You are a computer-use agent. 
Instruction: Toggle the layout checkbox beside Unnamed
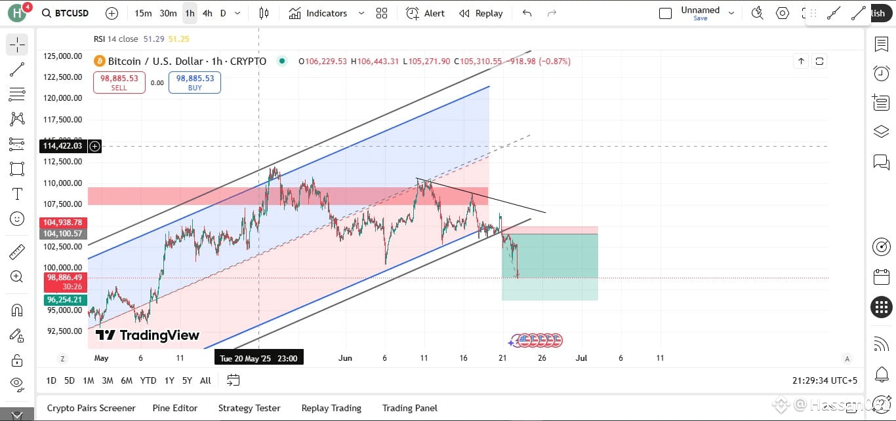pos(665,13)
